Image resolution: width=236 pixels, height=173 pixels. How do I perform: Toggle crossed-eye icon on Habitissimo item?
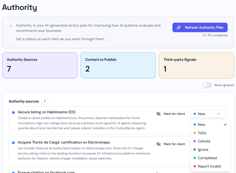[x=158, y=114]
